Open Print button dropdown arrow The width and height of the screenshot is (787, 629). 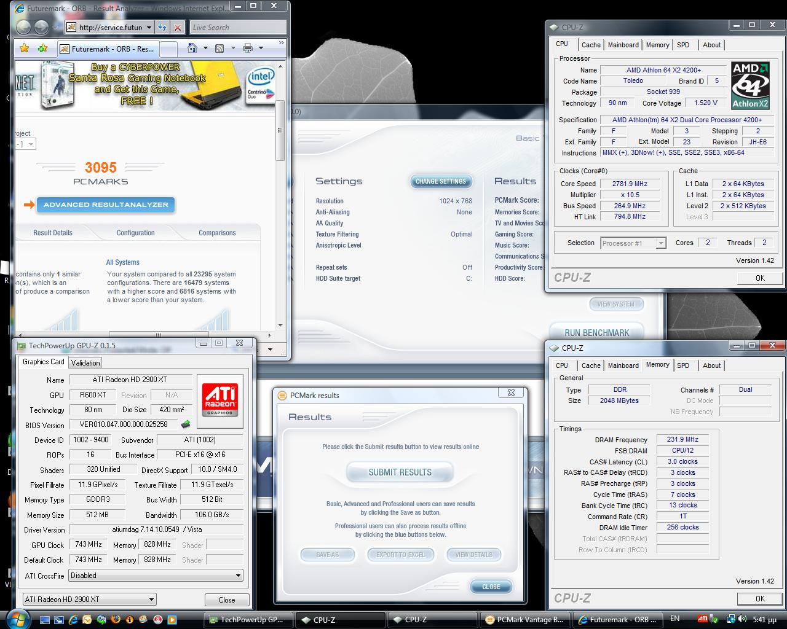click(x=261, y=48)
